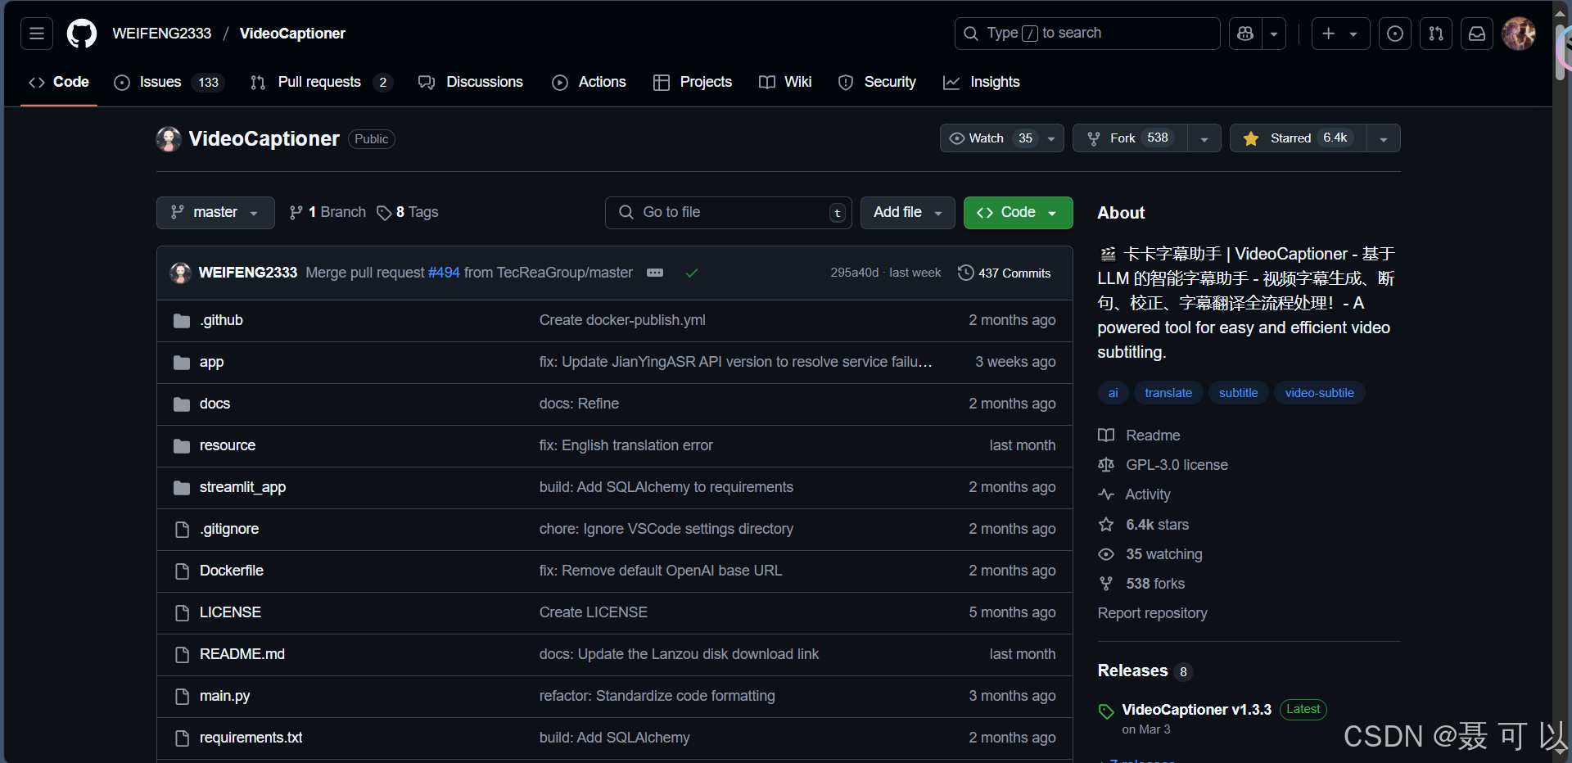The image size is (1572, 763).
Task: Fork the VideoCaptioner repository
Action: 1131,138
